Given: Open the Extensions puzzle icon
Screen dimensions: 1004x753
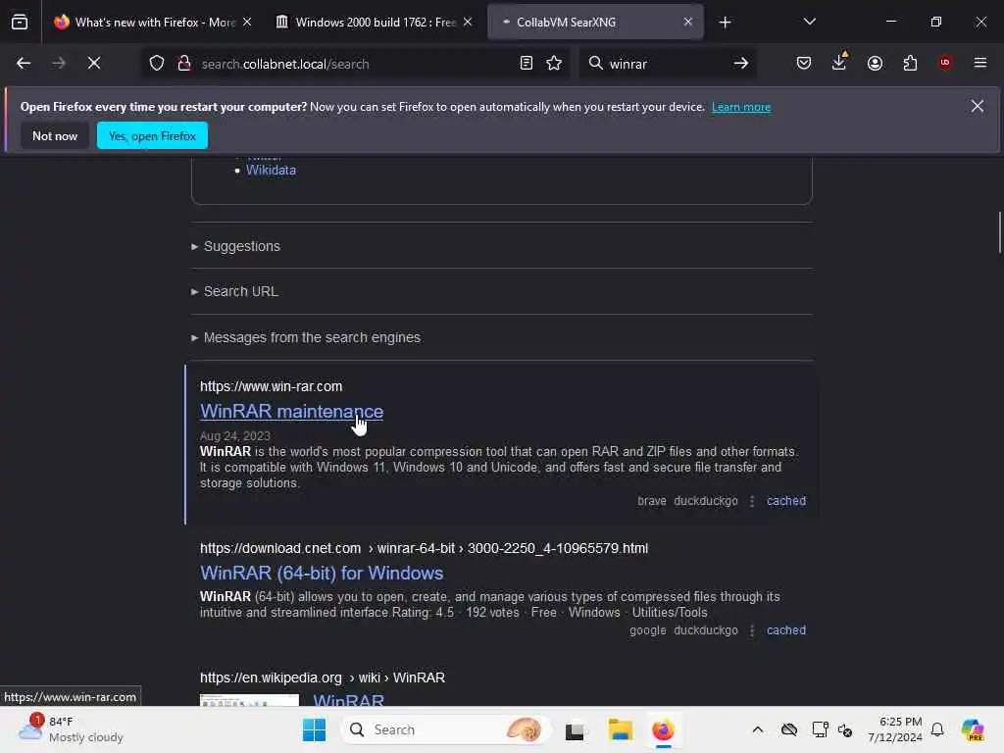Looking at the screenshot, I should (910, 63).
